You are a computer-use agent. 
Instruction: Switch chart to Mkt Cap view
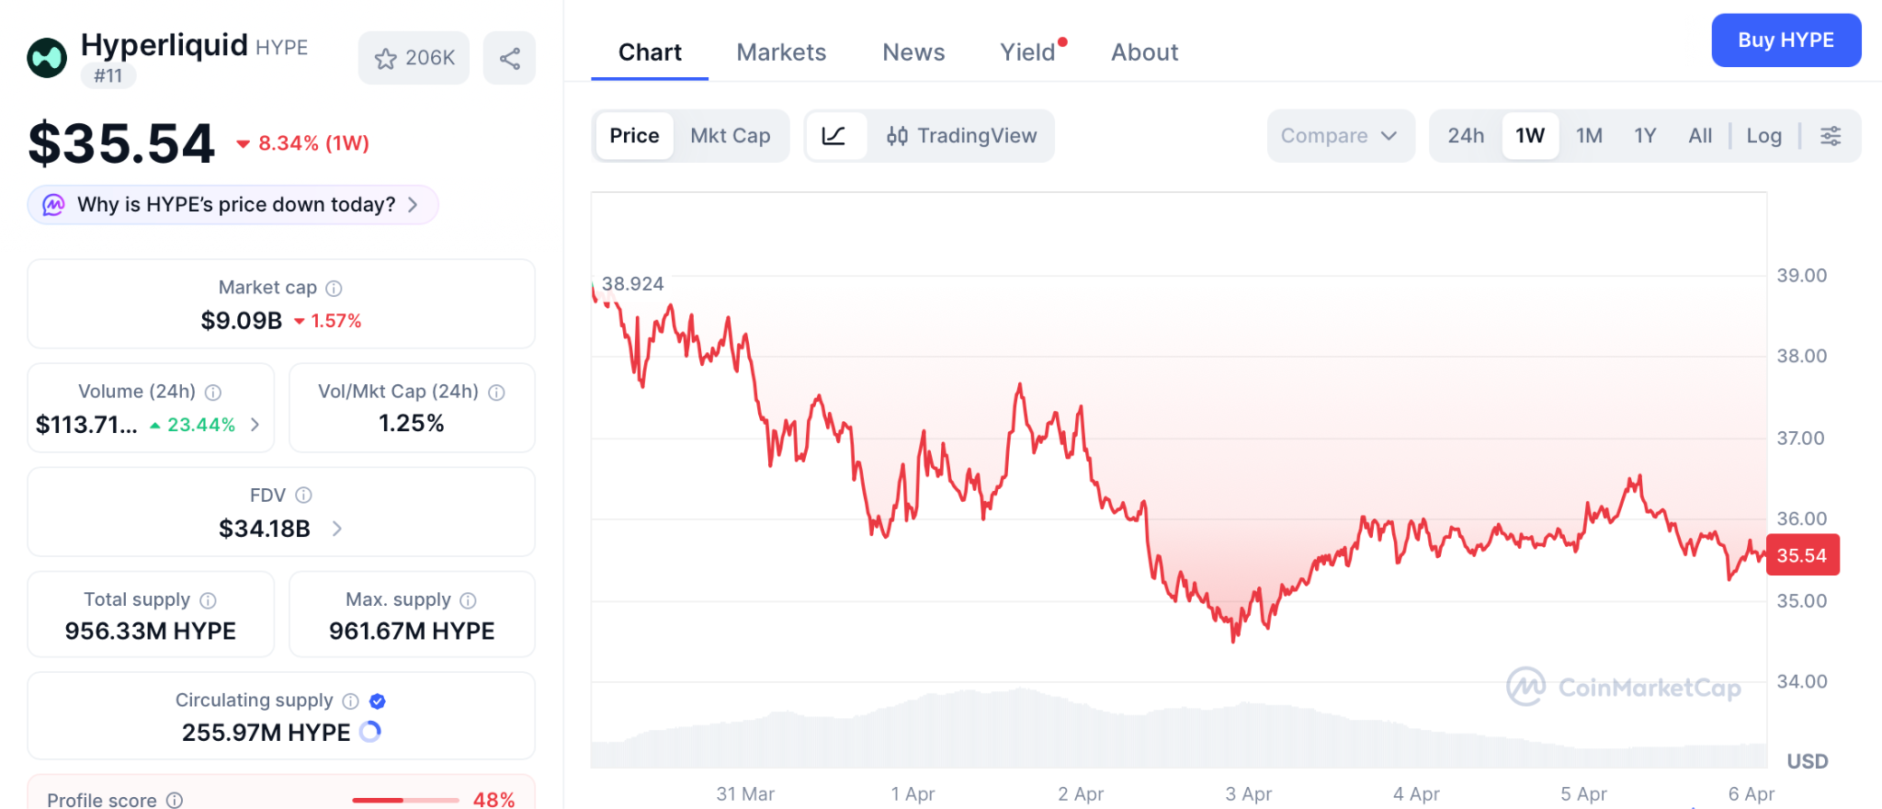(x=731, y=136)
